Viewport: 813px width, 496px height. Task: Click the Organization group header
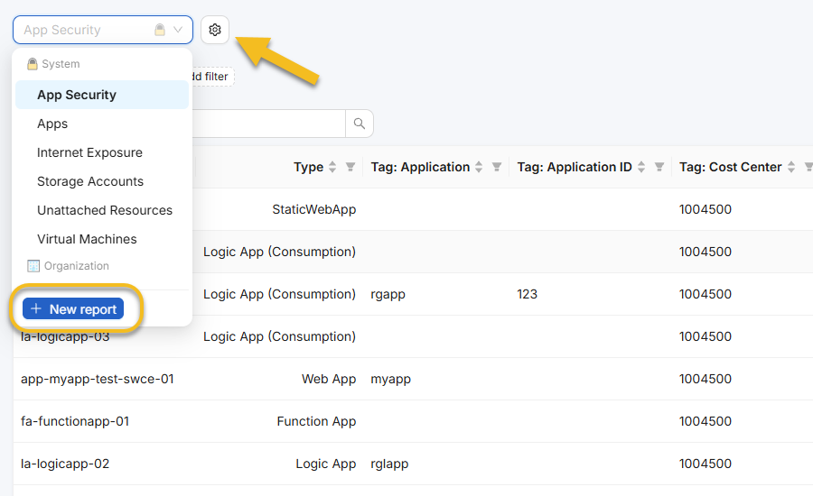tap(68, 266)
